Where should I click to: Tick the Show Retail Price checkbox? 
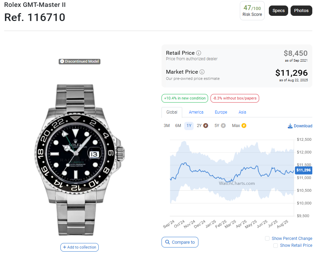tap(275, 245)
